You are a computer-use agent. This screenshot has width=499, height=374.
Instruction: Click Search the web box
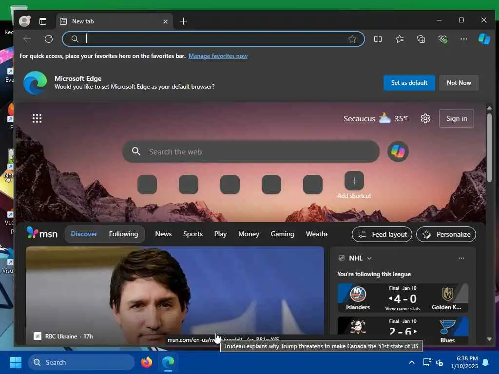[251, 152]
